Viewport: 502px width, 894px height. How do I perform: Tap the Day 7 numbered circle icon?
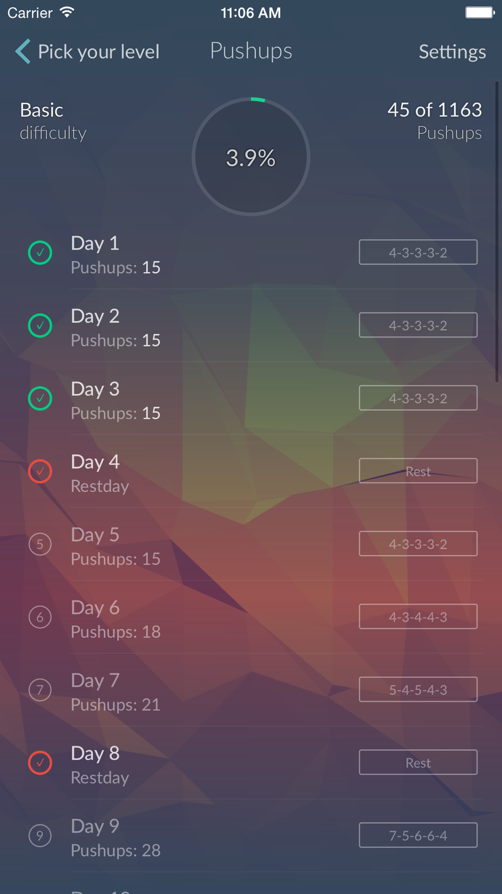[x=40, y=690]
